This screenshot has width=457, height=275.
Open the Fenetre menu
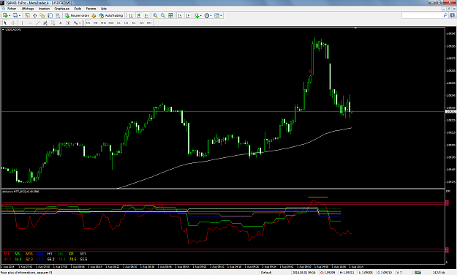pos(91,9)
